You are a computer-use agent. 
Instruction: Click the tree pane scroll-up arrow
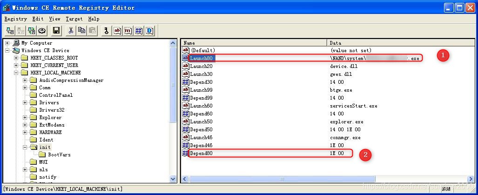(173, 43)
